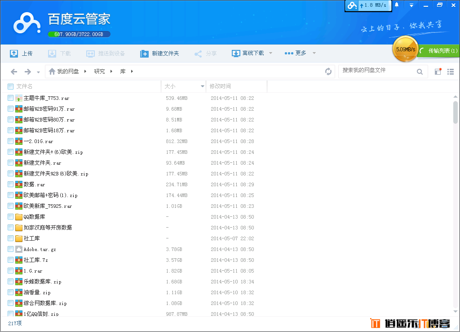Click the 5.09MB/s speed gold ball
Viewport: 460px width, 332px height.
click(x=406, y=49)
